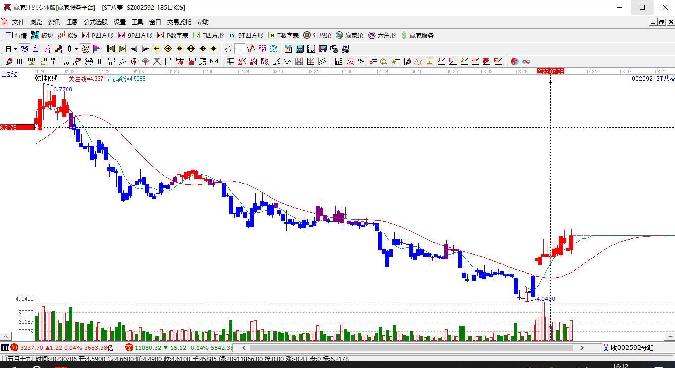The width and height of the screenshot is (675, 368).
Task: Step forward one bar with black right arrow
Action: pyautogui.click(x=145, y=49)
